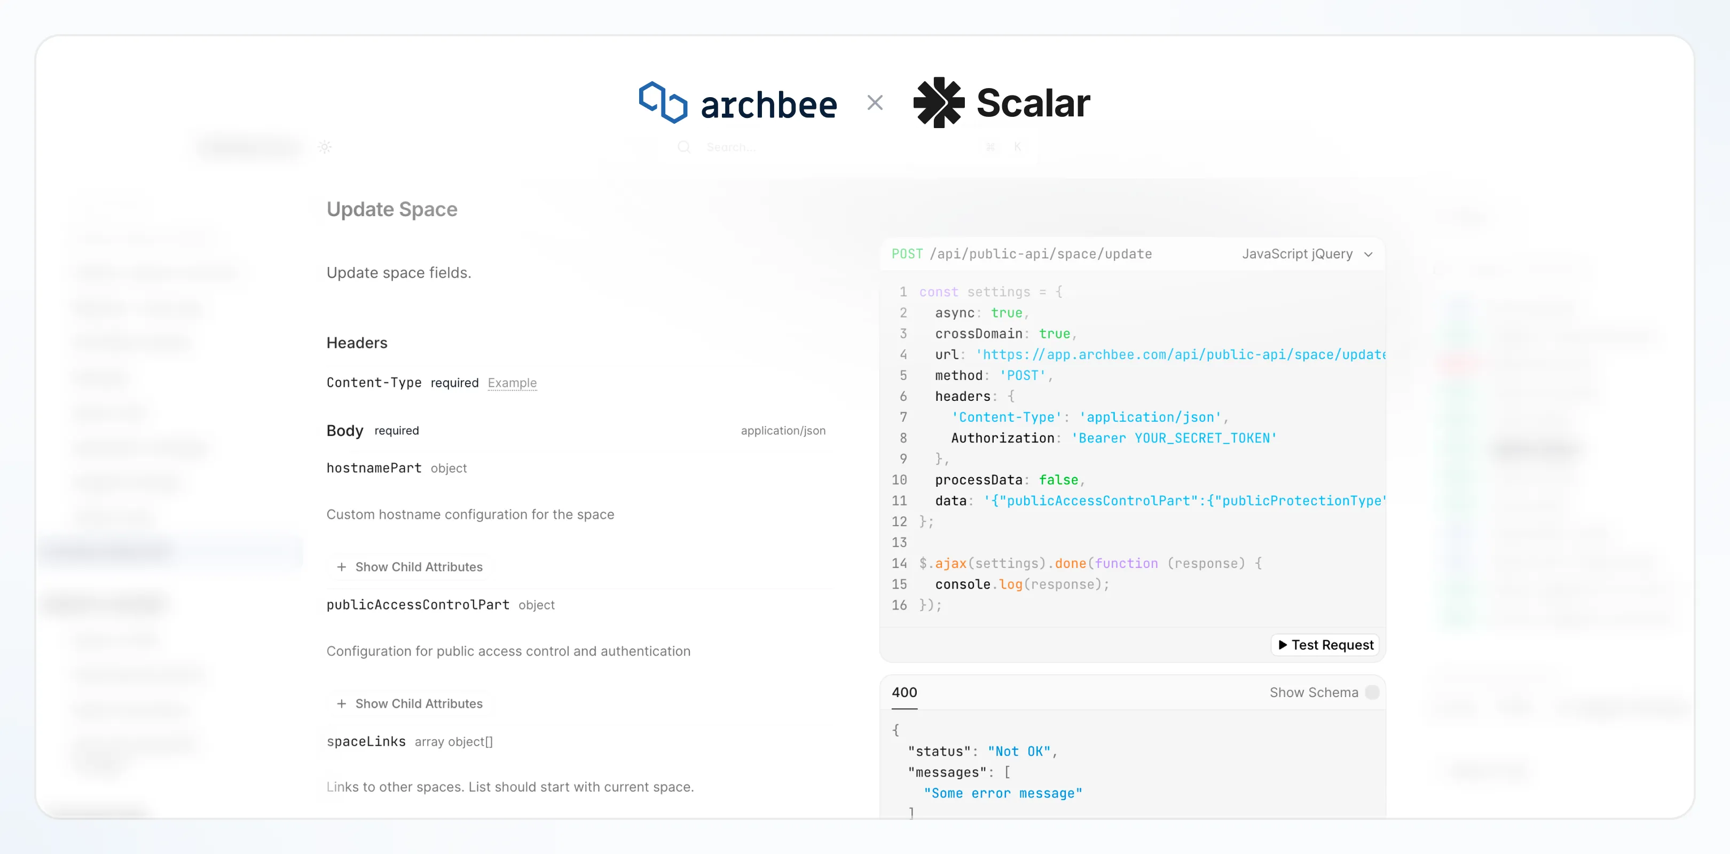Click the Update Space heading
The height and width of the screenshot is (854, 1730).
(391, 209)
